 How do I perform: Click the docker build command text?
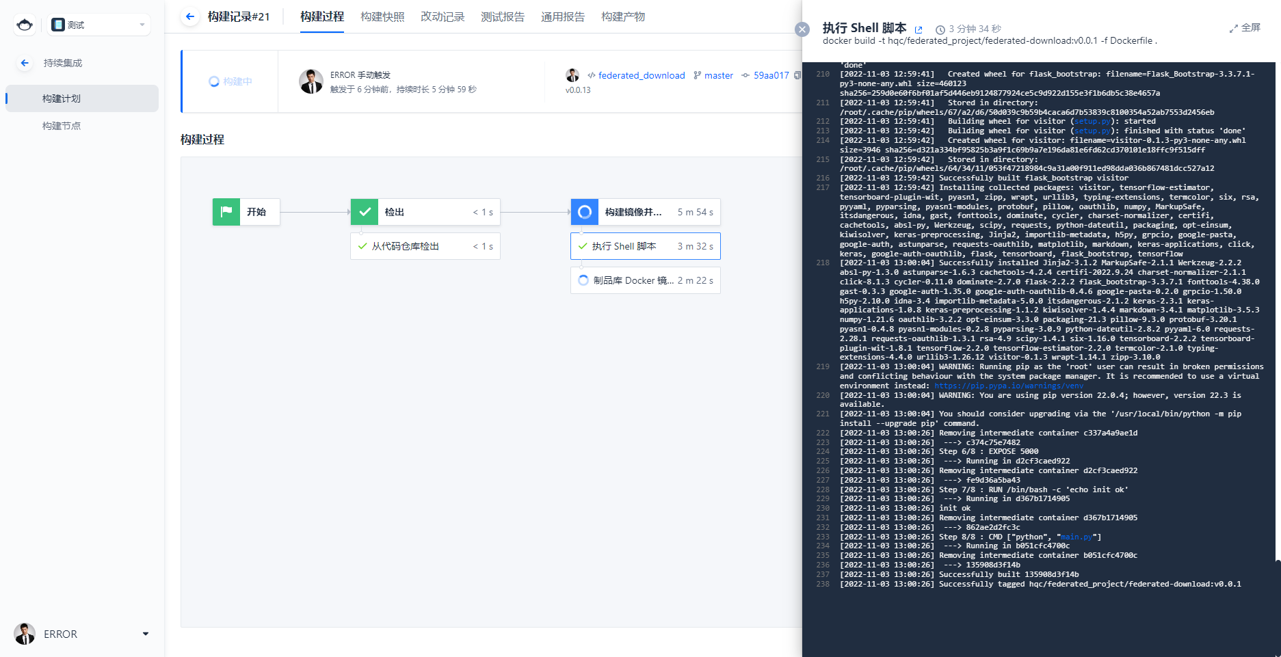click(990, 41)
